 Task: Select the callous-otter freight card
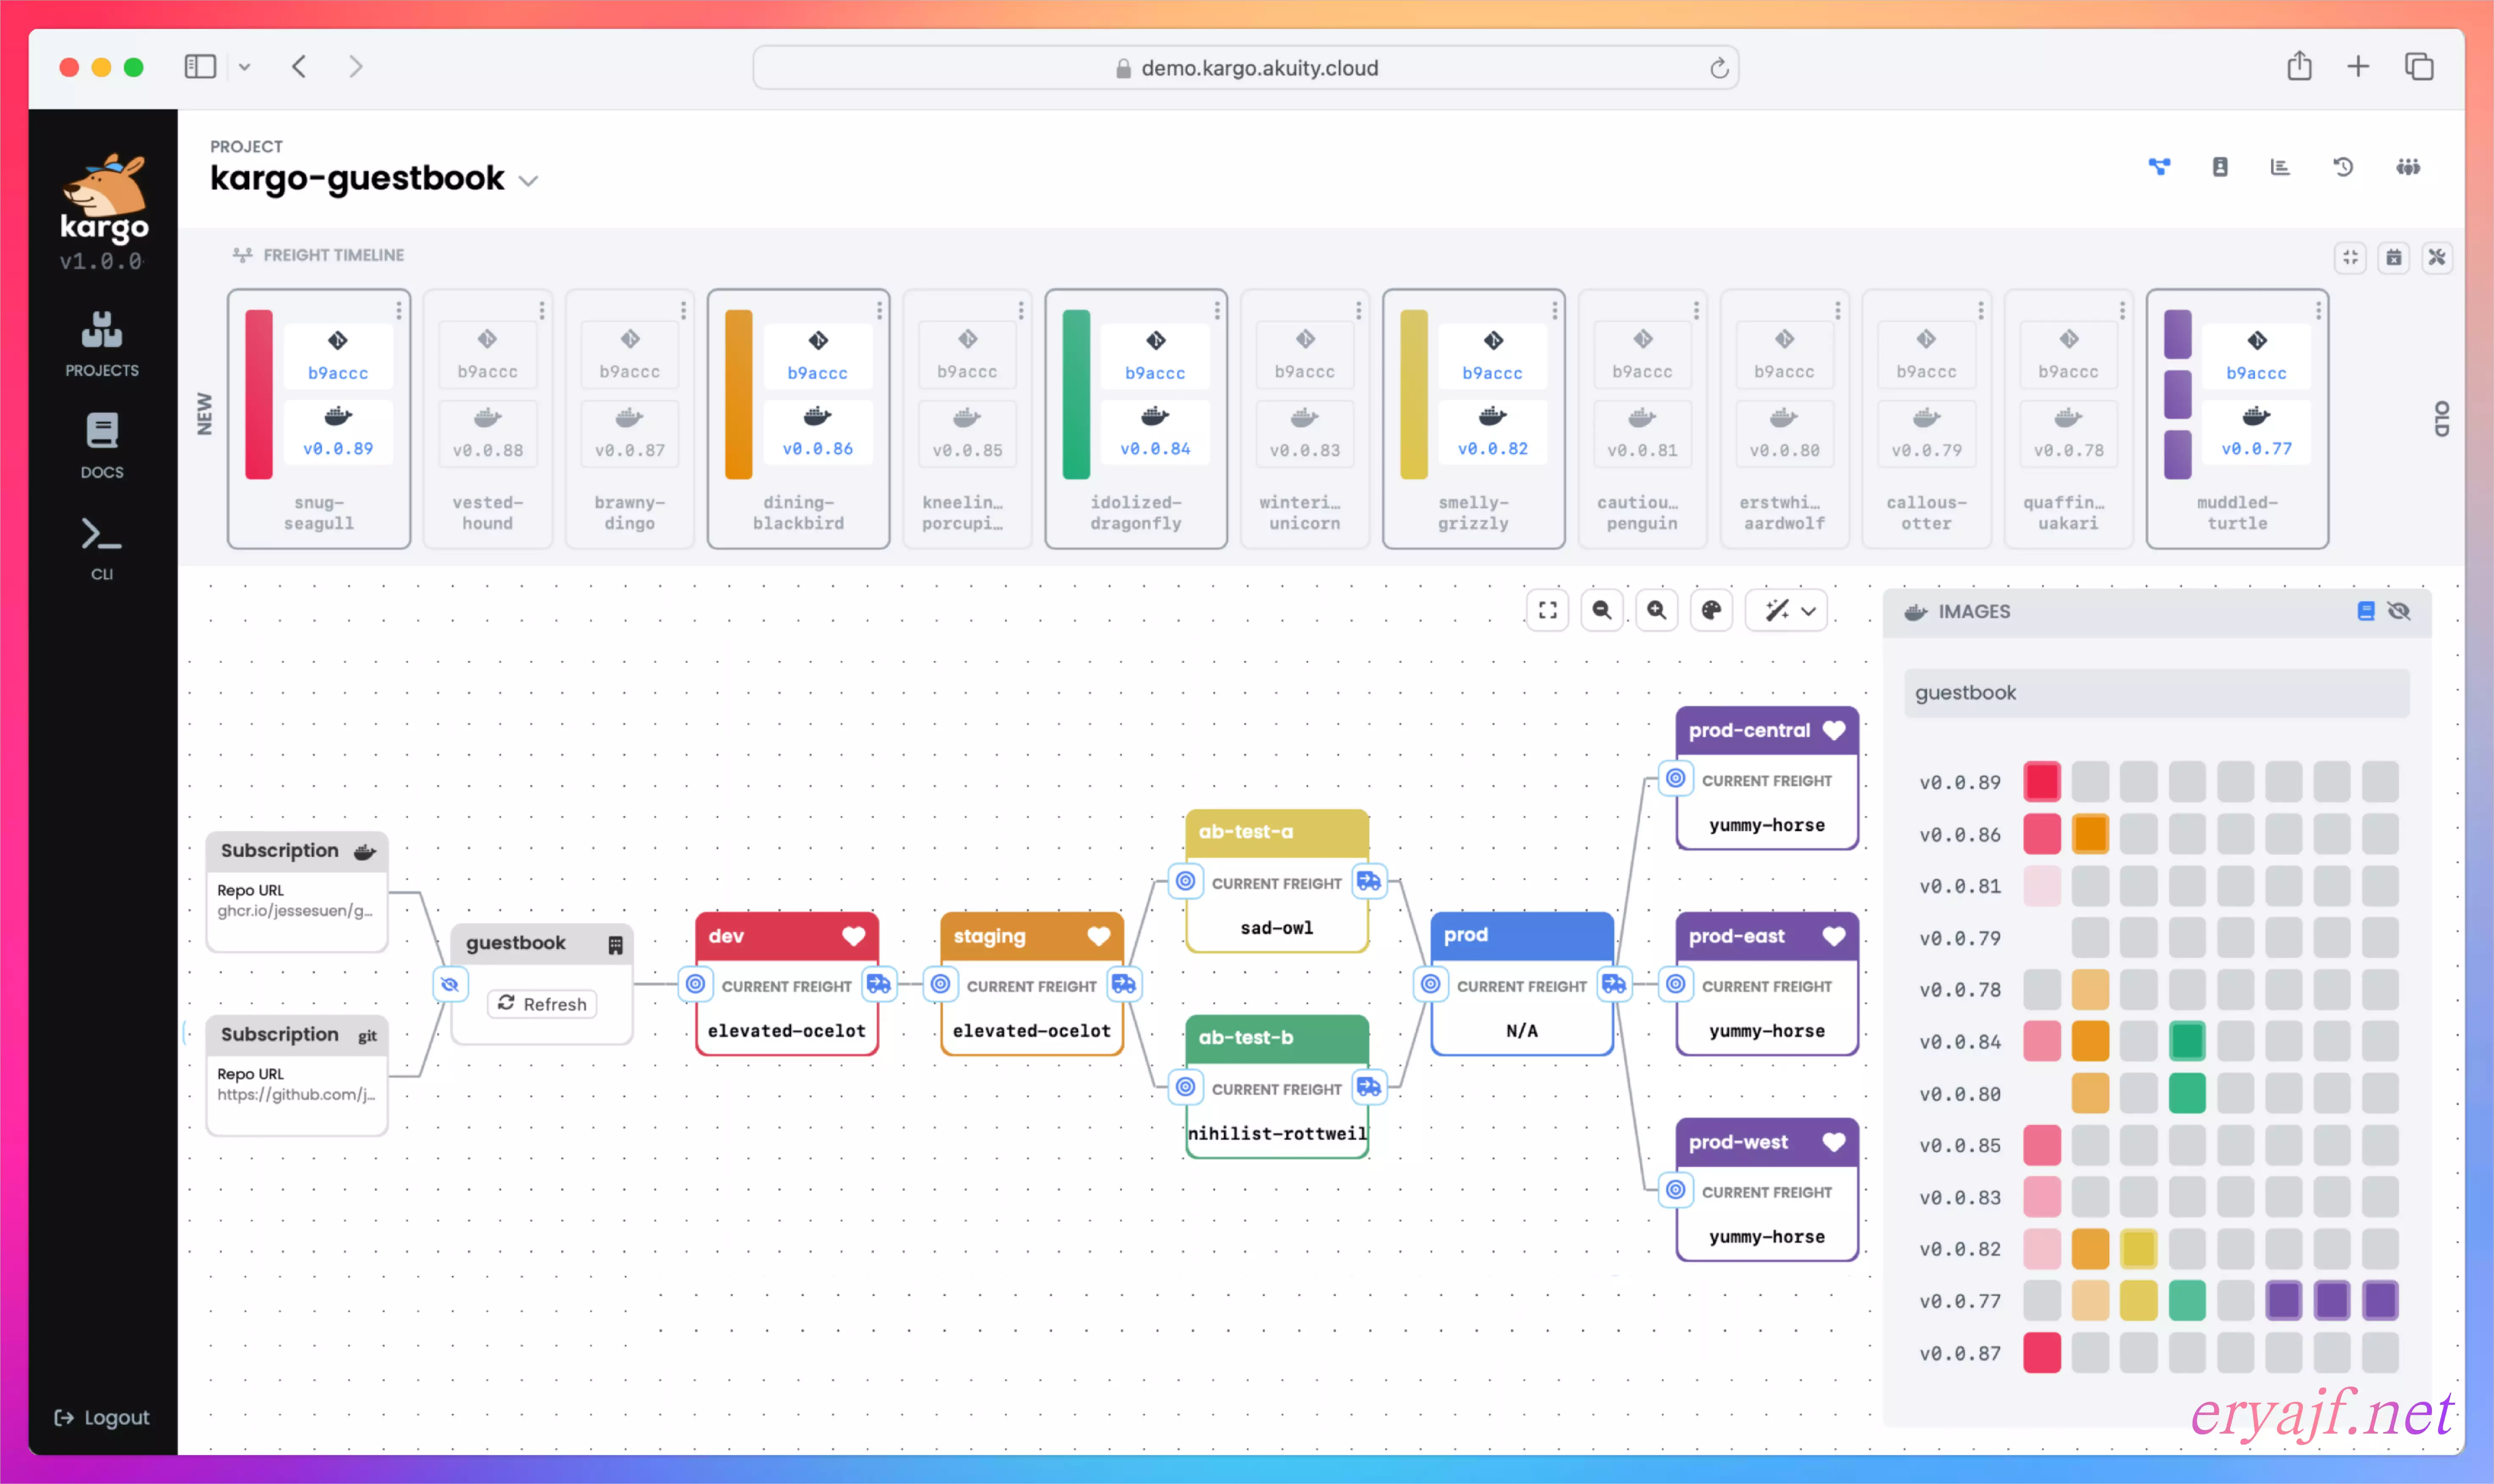(1927, 419)
